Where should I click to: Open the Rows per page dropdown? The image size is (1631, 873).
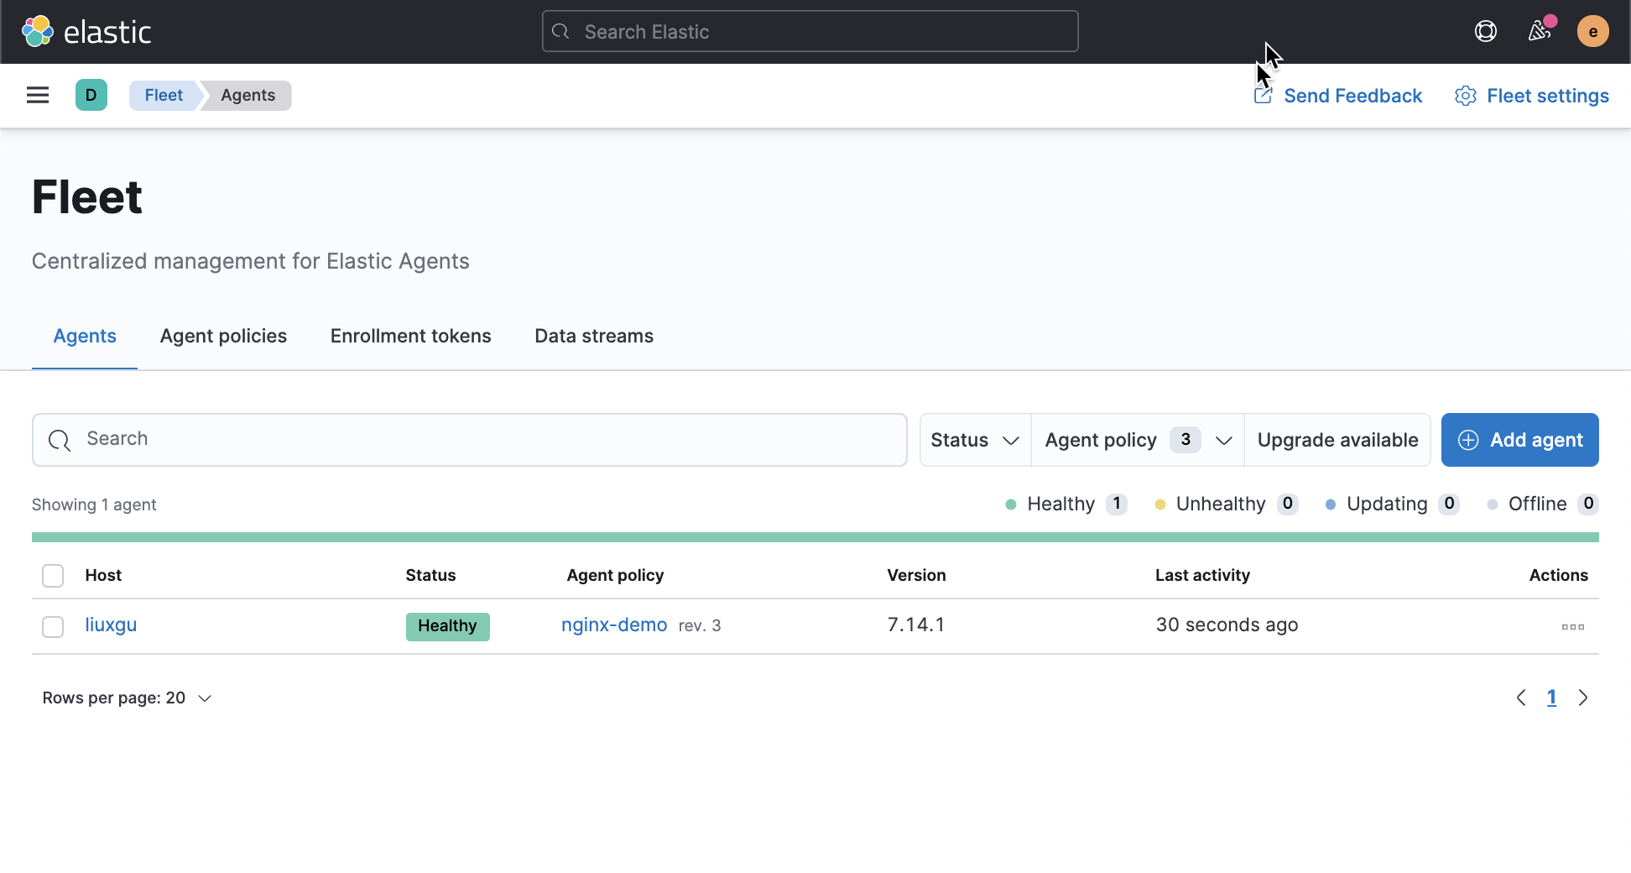coord(127,698)
